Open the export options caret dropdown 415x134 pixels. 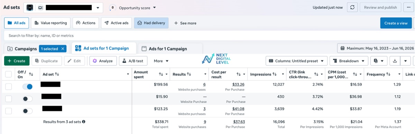point(405,61)
